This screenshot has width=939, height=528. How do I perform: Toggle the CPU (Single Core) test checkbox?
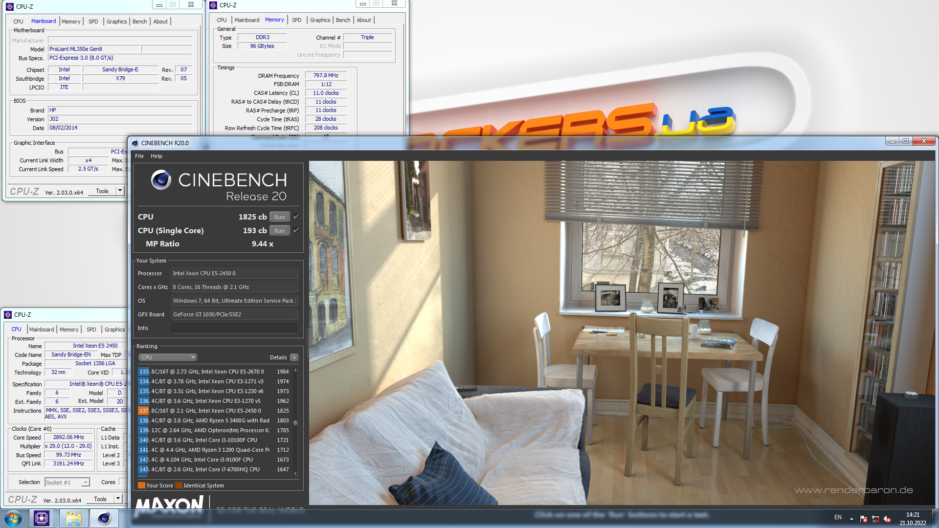pos(296,230)
